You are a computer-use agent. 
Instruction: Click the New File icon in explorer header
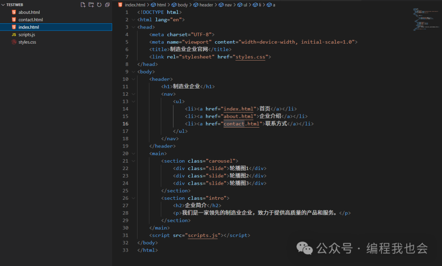click(83, 5)
